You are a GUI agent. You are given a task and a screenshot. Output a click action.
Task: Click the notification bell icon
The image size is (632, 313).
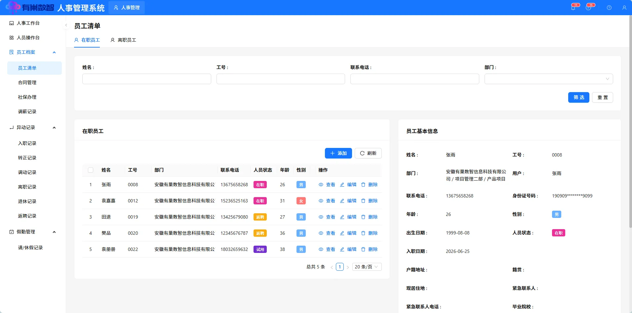point(573,8)
